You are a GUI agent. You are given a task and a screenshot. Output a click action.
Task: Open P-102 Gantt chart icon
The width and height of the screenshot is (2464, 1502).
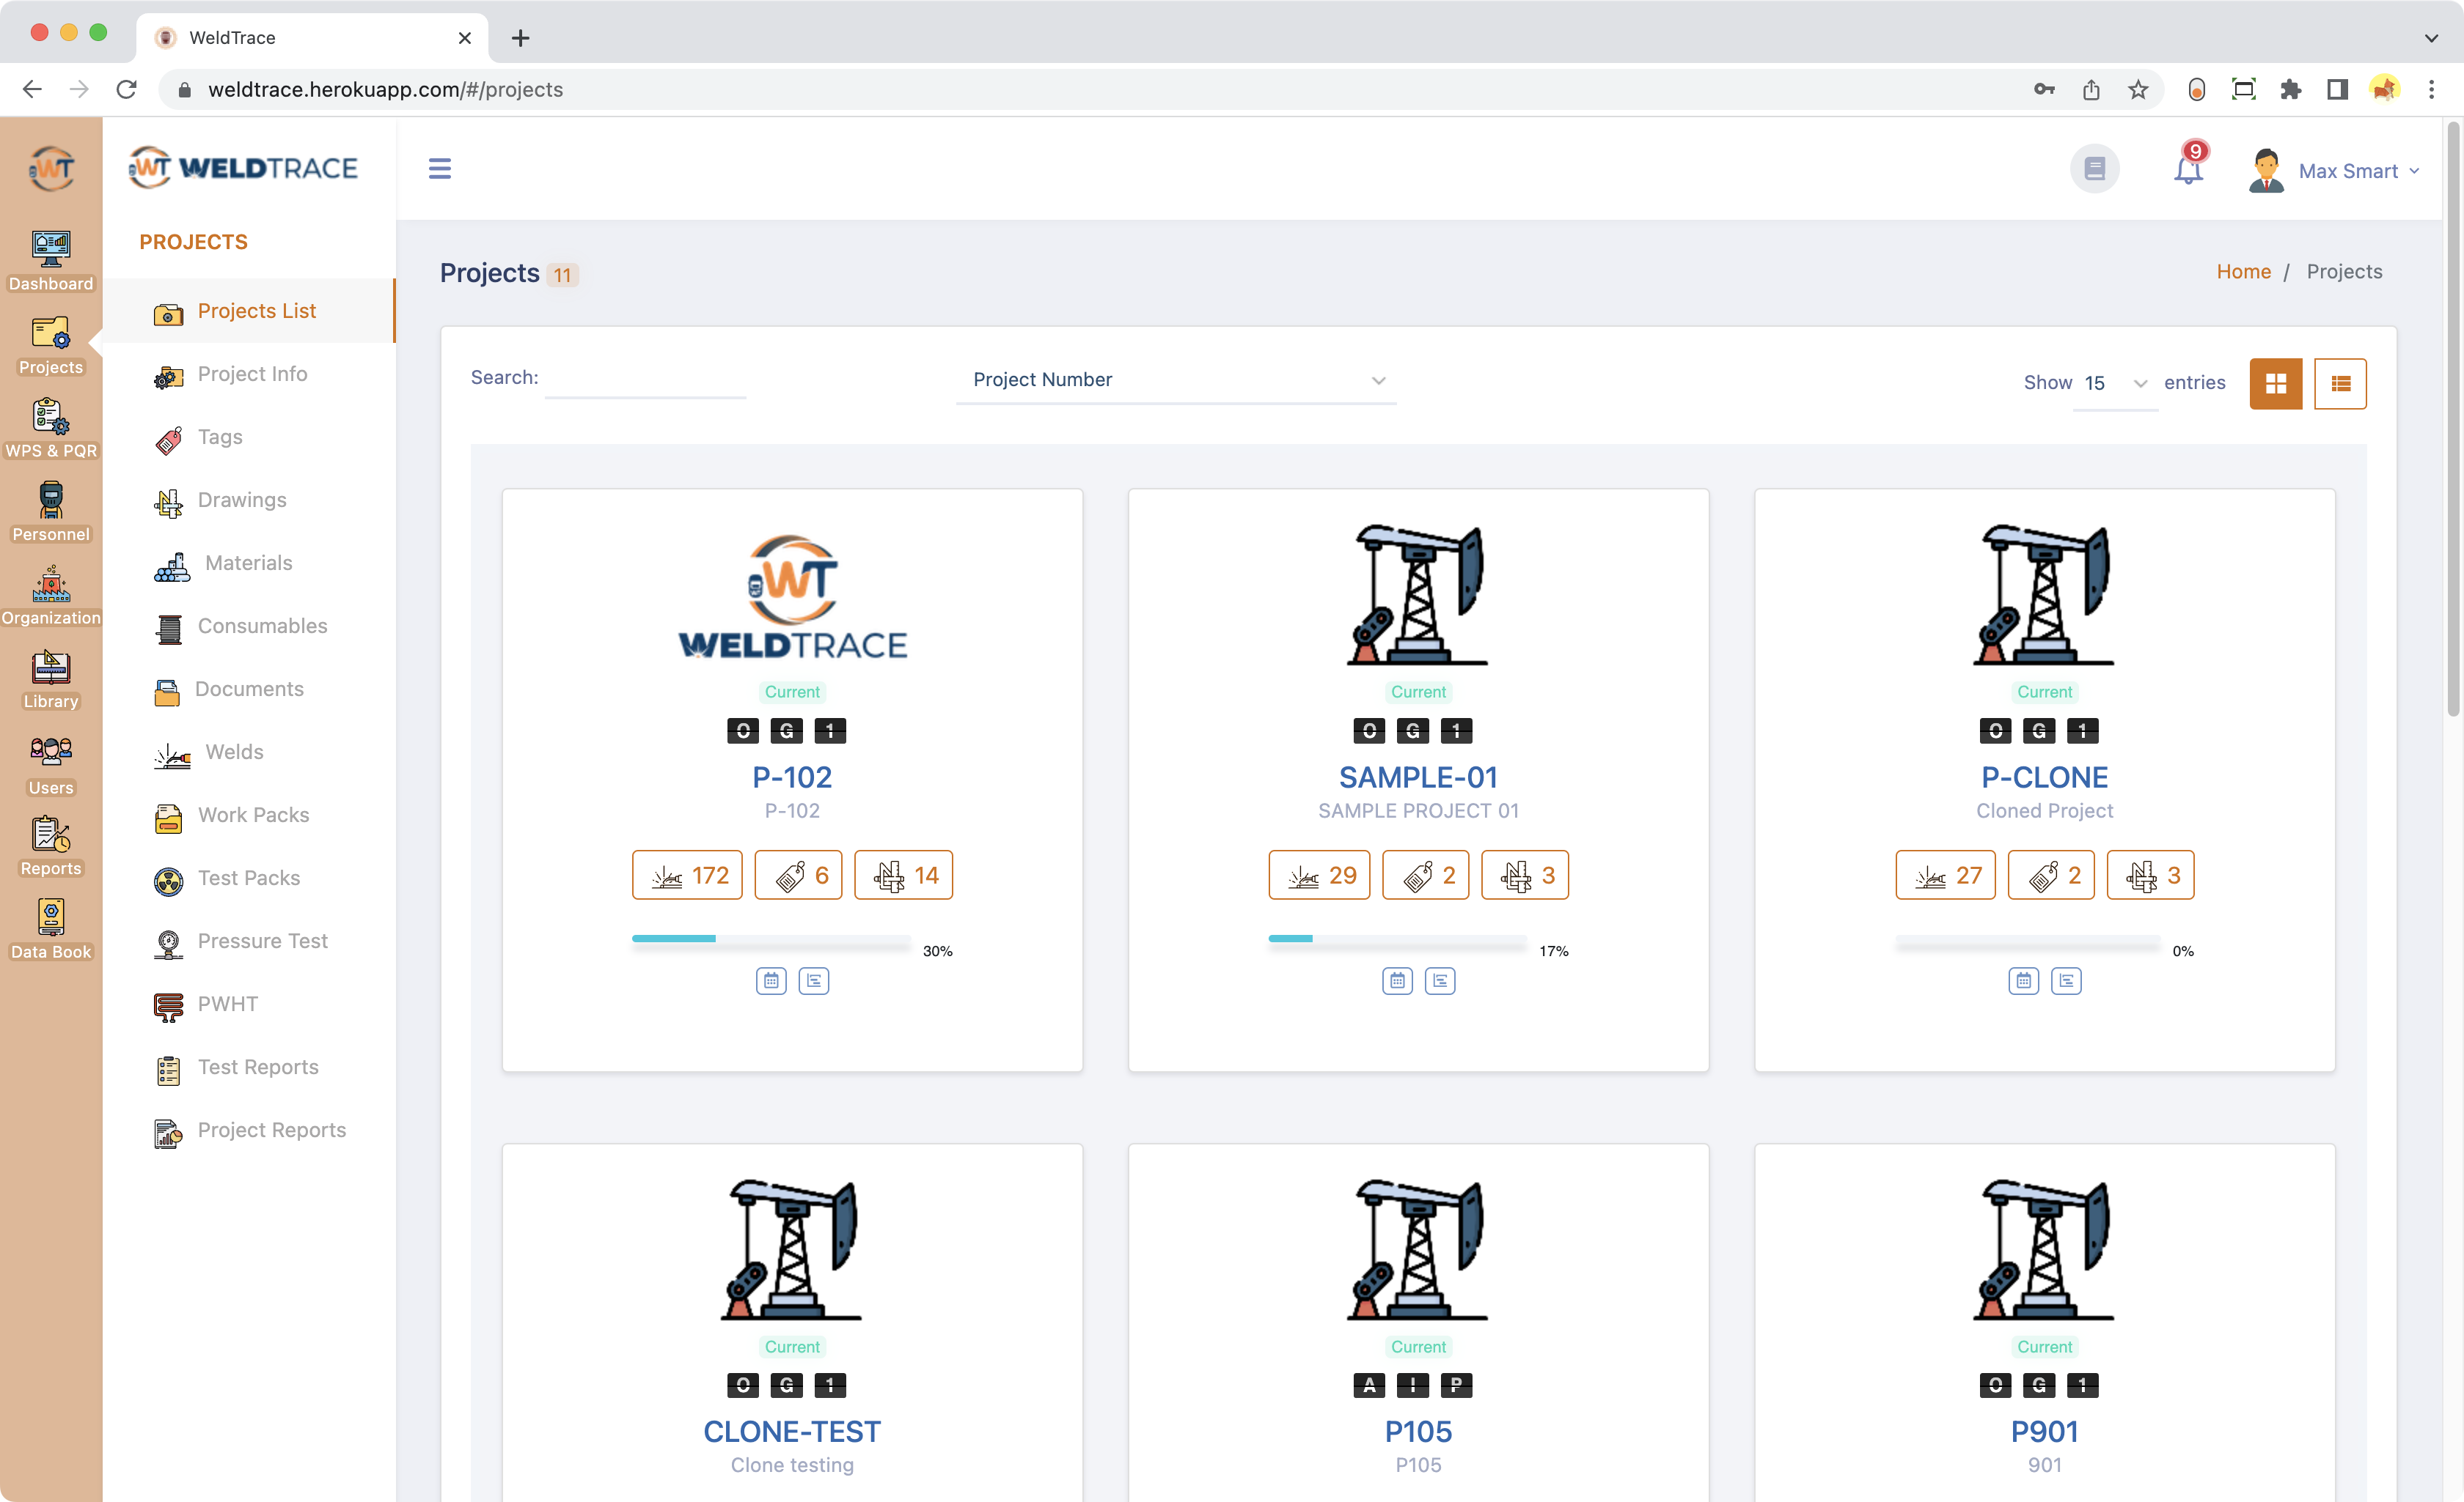coord(814,980)
